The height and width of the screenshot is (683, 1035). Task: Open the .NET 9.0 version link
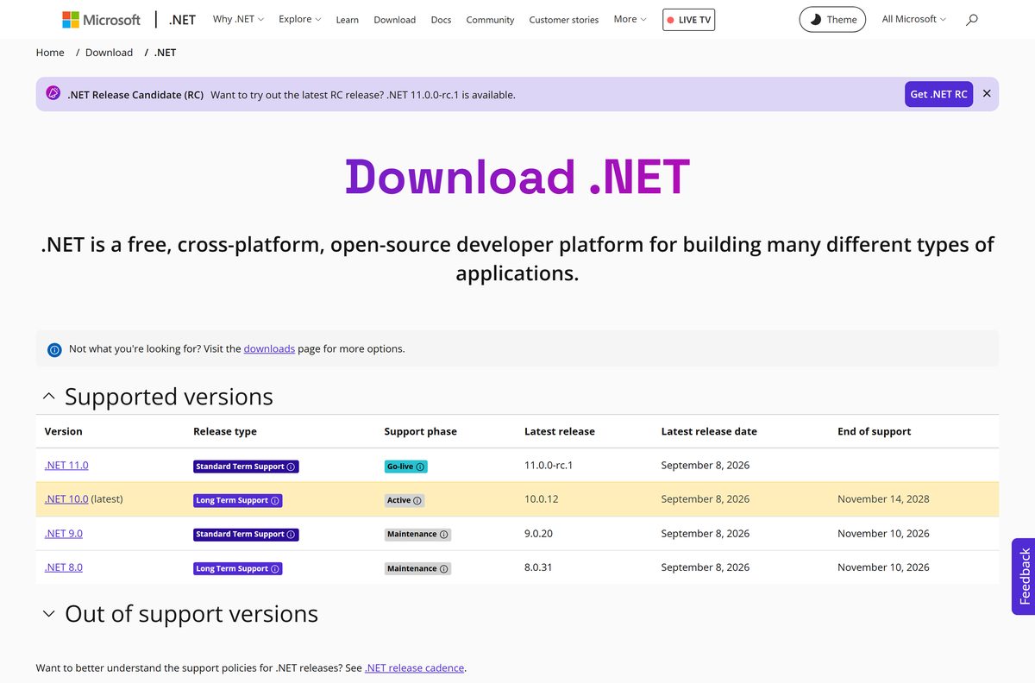pos(64,534)
